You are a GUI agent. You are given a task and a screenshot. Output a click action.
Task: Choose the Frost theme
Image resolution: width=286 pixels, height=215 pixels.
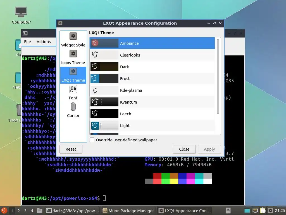click(152, 79)
